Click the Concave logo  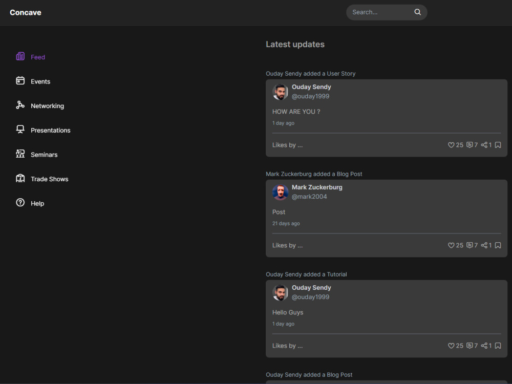(x=26, y=12)
